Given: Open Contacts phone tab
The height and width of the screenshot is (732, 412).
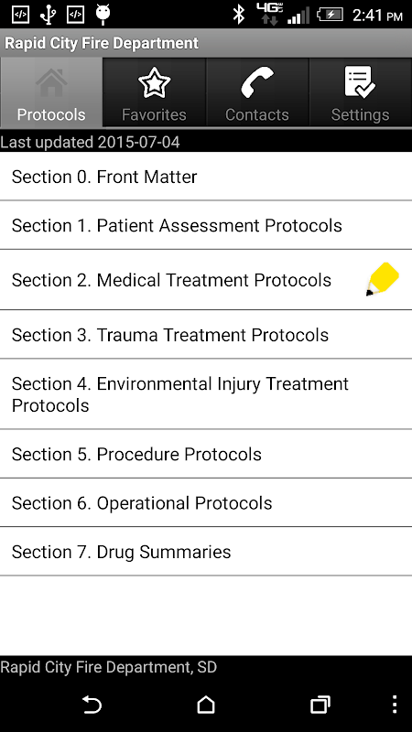Looking at the screenshot, I should point(257,92).
